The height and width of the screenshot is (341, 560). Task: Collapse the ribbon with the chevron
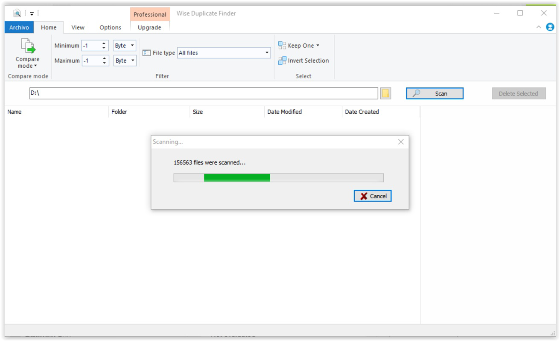[539, 27]
